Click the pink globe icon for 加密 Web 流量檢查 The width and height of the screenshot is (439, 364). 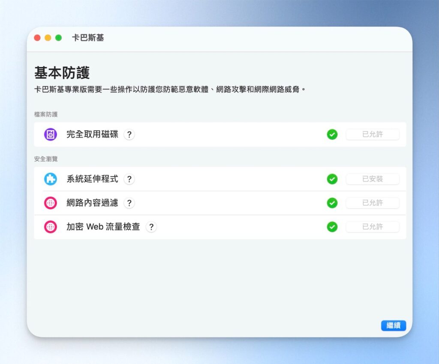click(51, 227)
